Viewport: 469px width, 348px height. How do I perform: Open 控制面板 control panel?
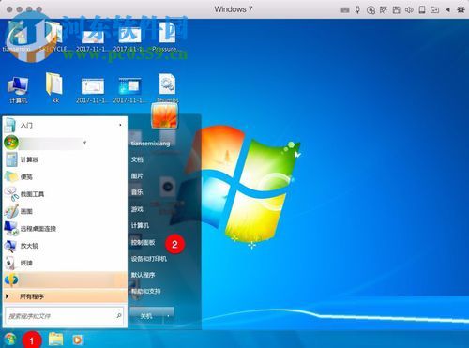pyautogui.click(x=143, y=242)
